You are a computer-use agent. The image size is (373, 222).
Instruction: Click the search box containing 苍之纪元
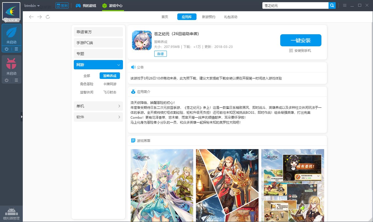point(295,5)
